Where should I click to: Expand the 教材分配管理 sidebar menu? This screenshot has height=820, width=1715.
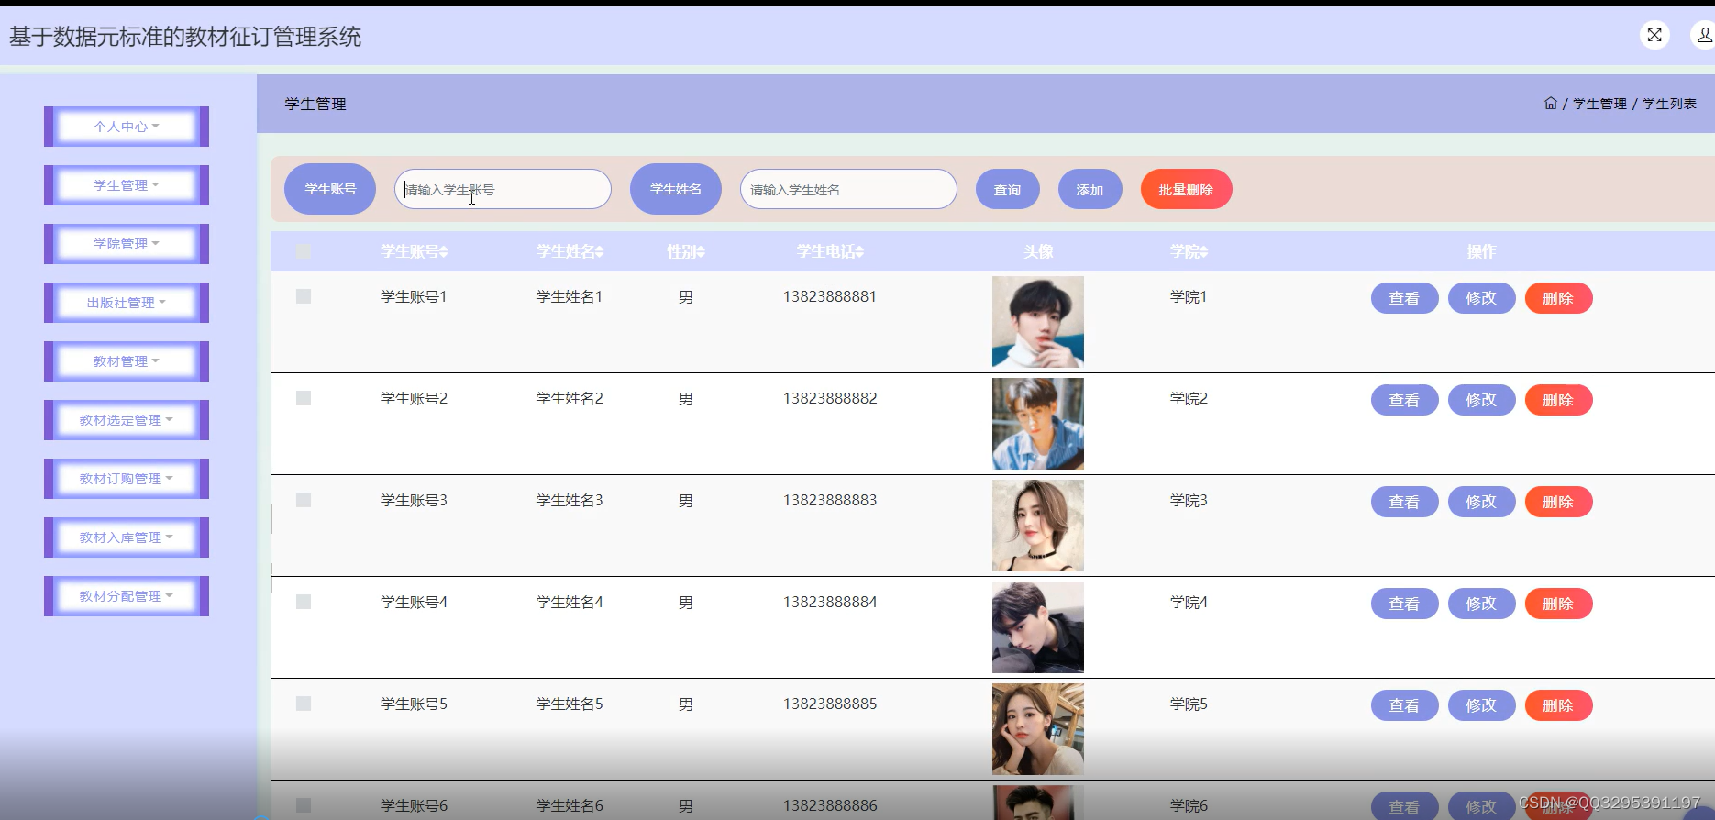[127, 596]
